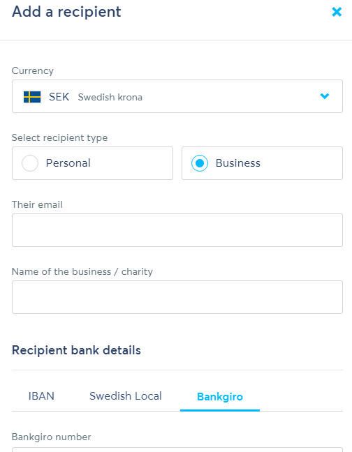Close the Add a recipient dialog
The width and height of the screenshot is (352, 452).
[x=337, y=12]
